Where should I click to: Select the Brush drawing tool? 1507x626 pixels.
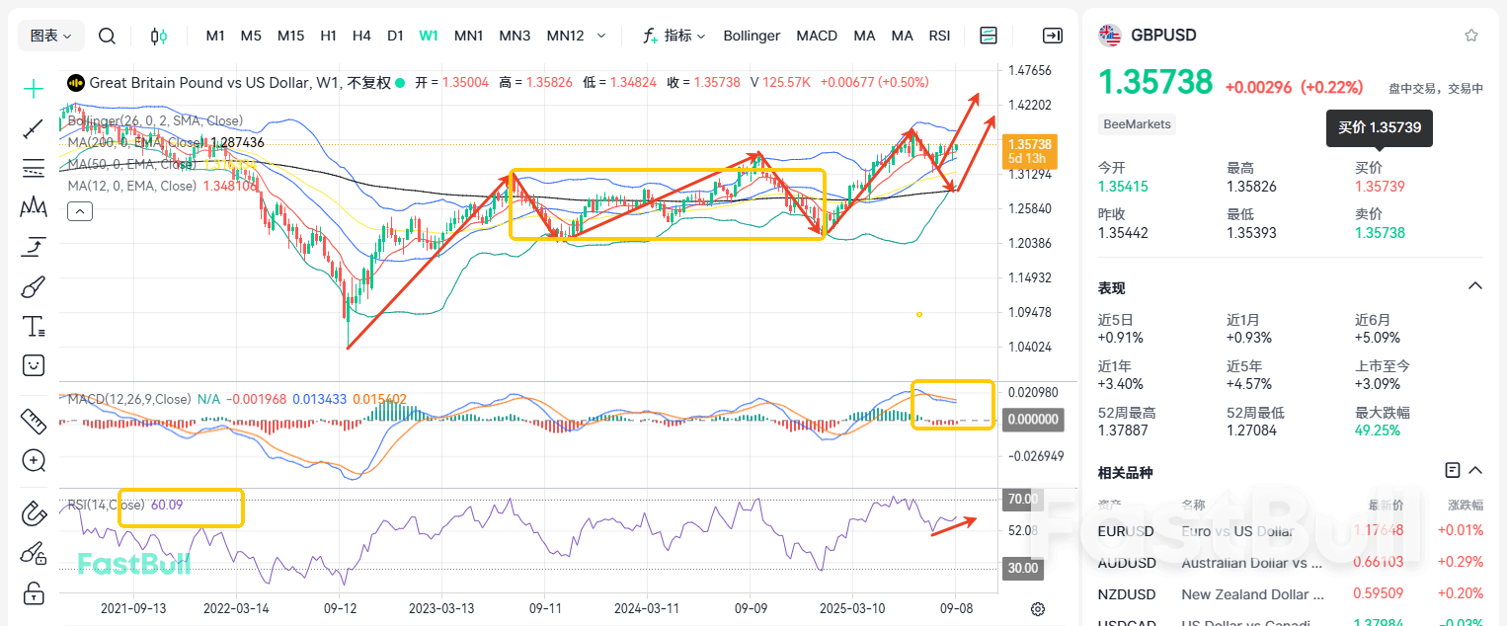point(33,286)
